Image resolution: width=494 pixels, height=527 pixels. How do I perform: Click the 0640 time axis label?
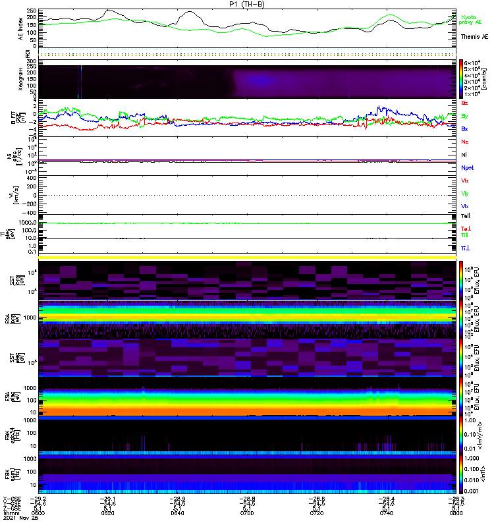coord(177,513)
